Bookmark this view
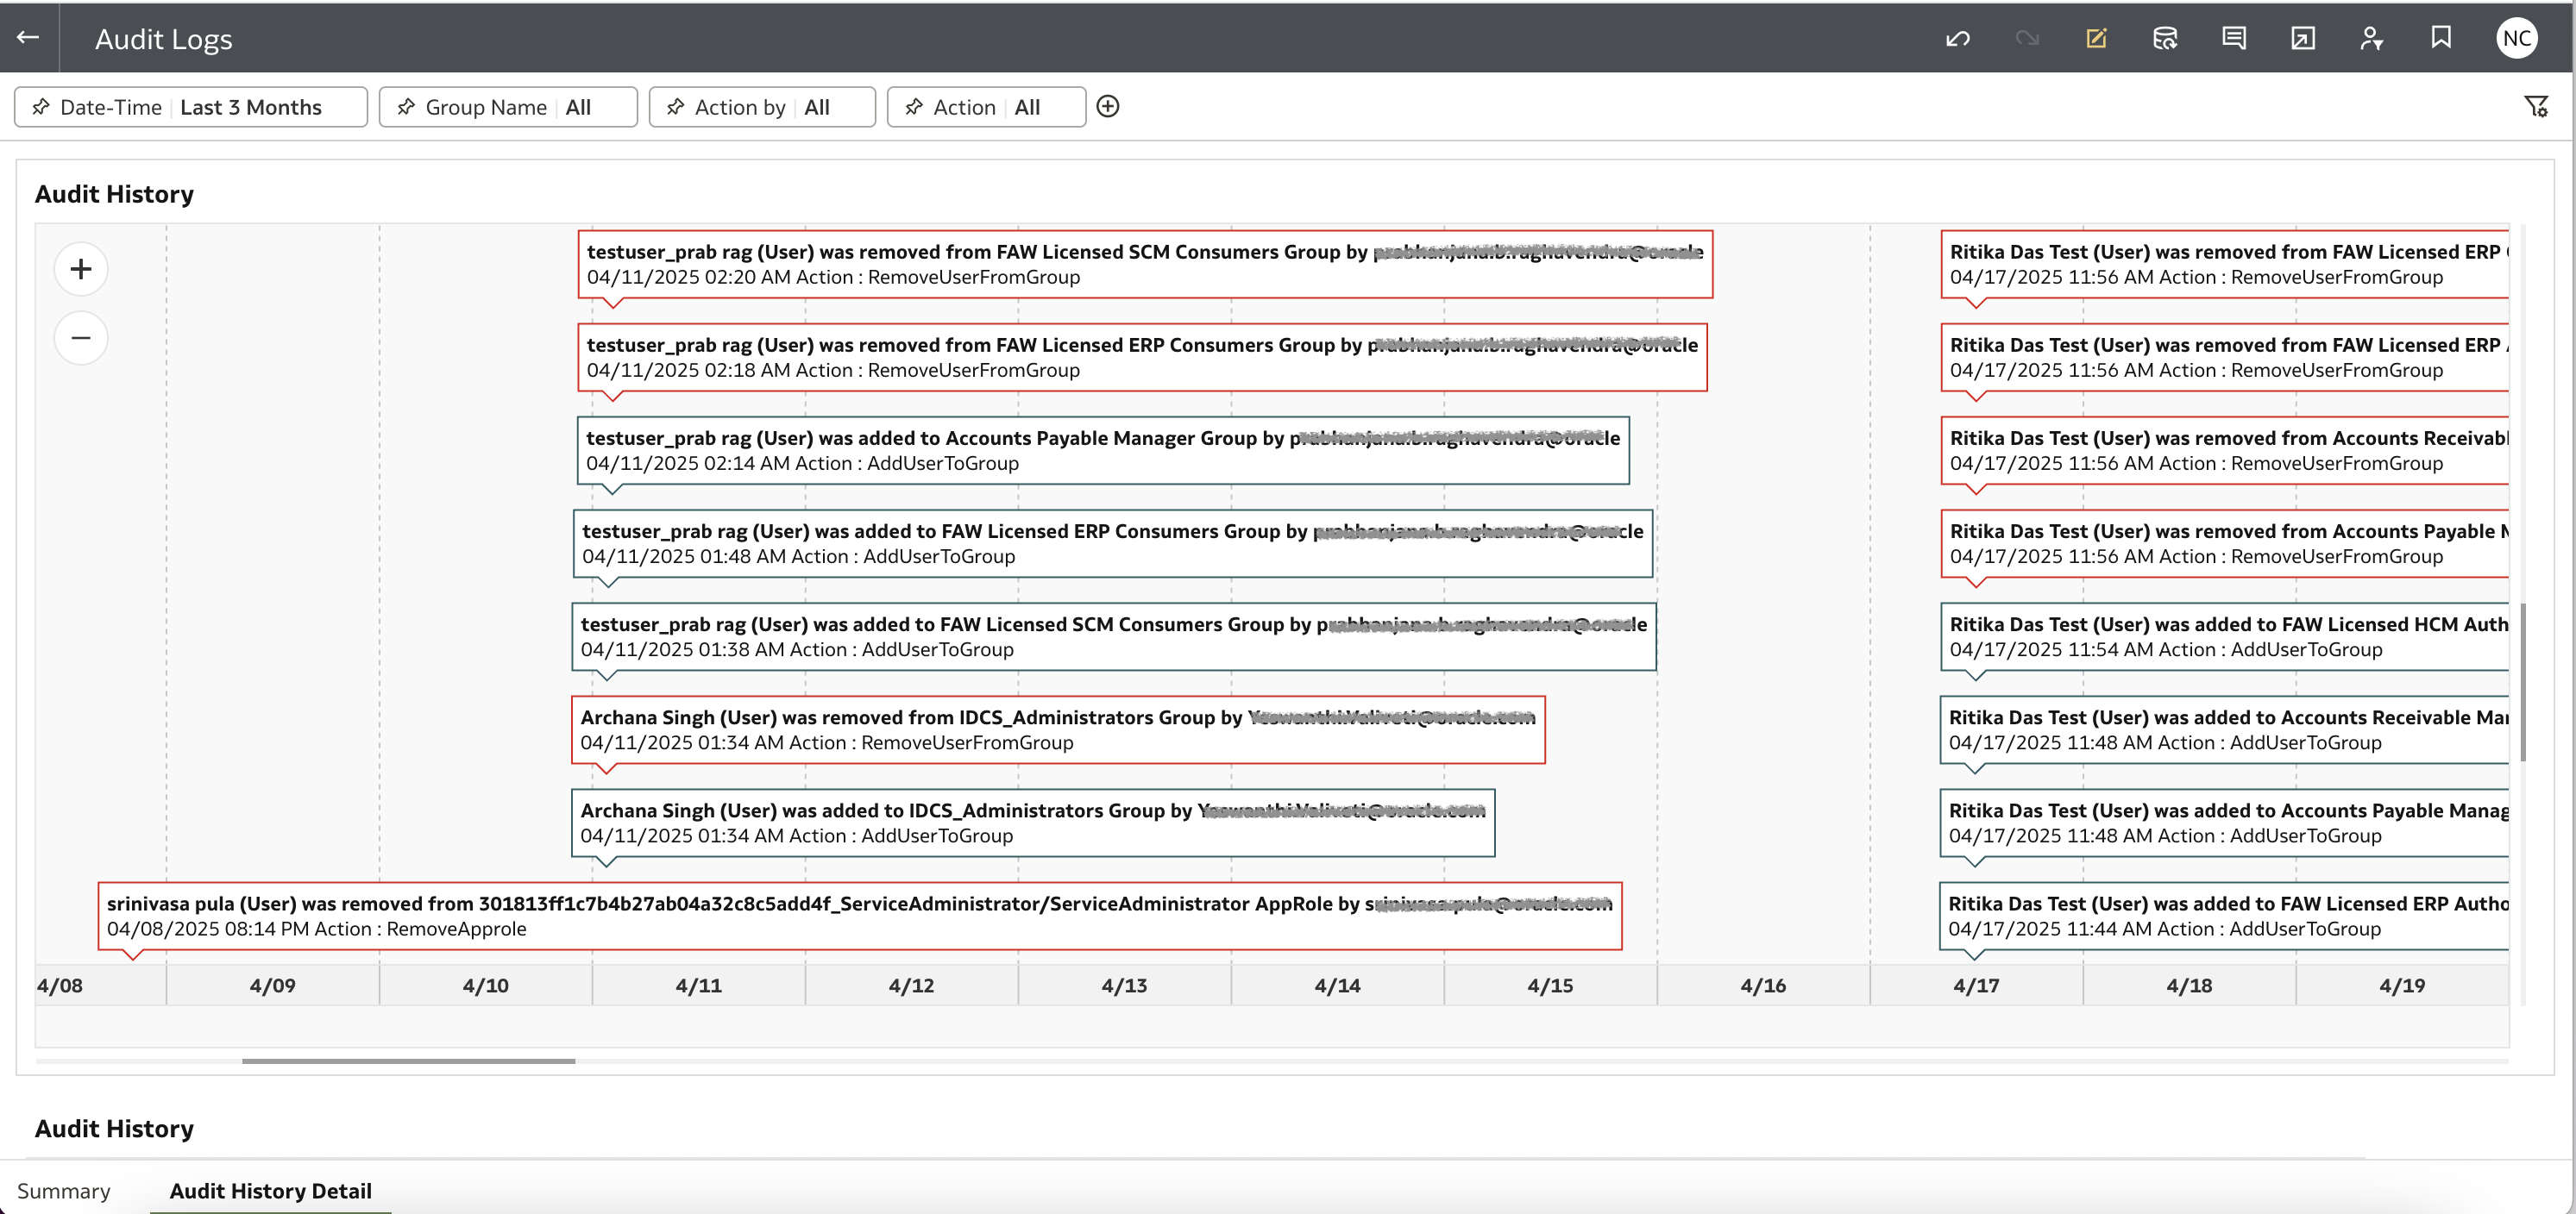Screen dimensions: 2576x1214 [x=2441, y=38]
